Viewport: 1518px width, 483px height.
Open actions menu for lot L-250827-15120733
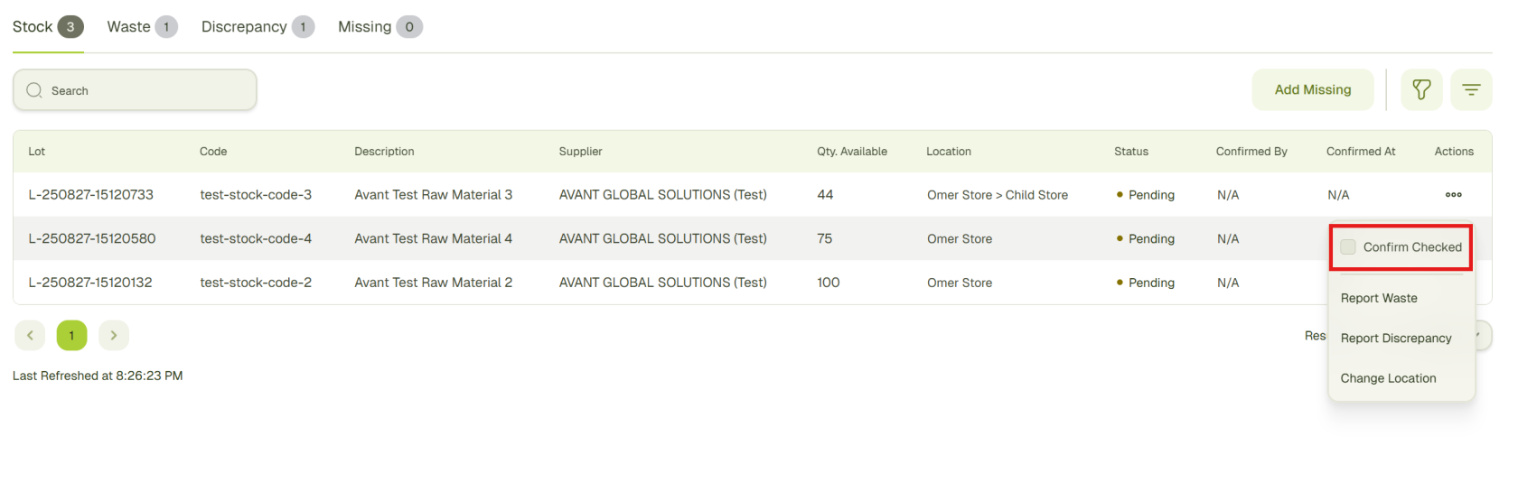1453,195
